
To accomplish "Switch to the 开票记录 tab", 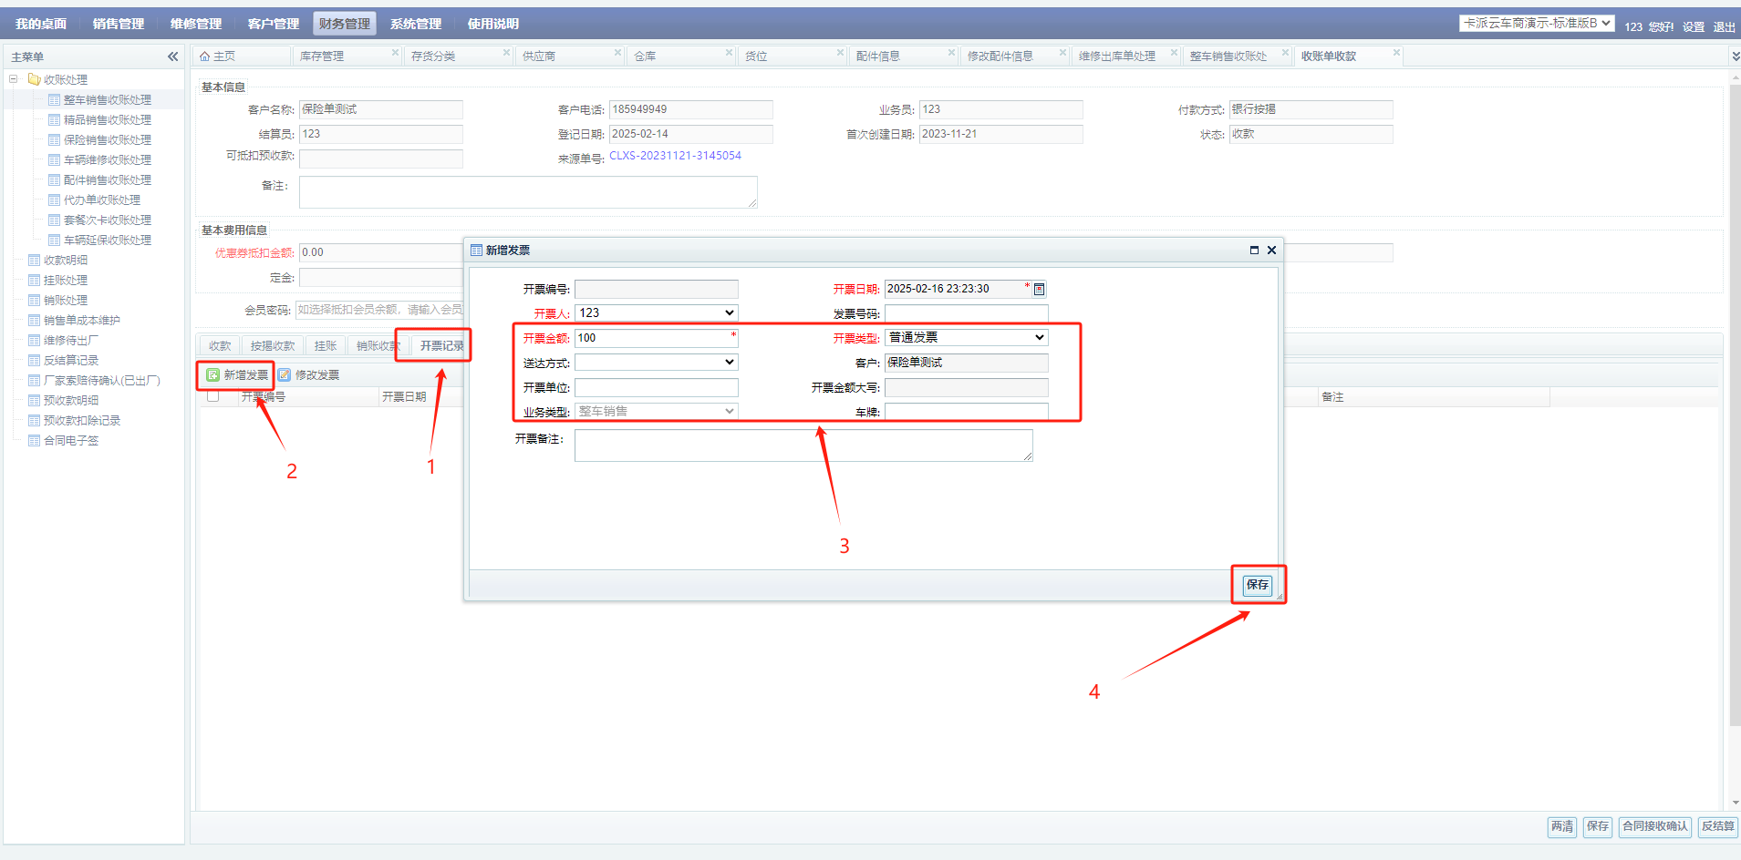I will pyautogui.click(x=441, y=345).
